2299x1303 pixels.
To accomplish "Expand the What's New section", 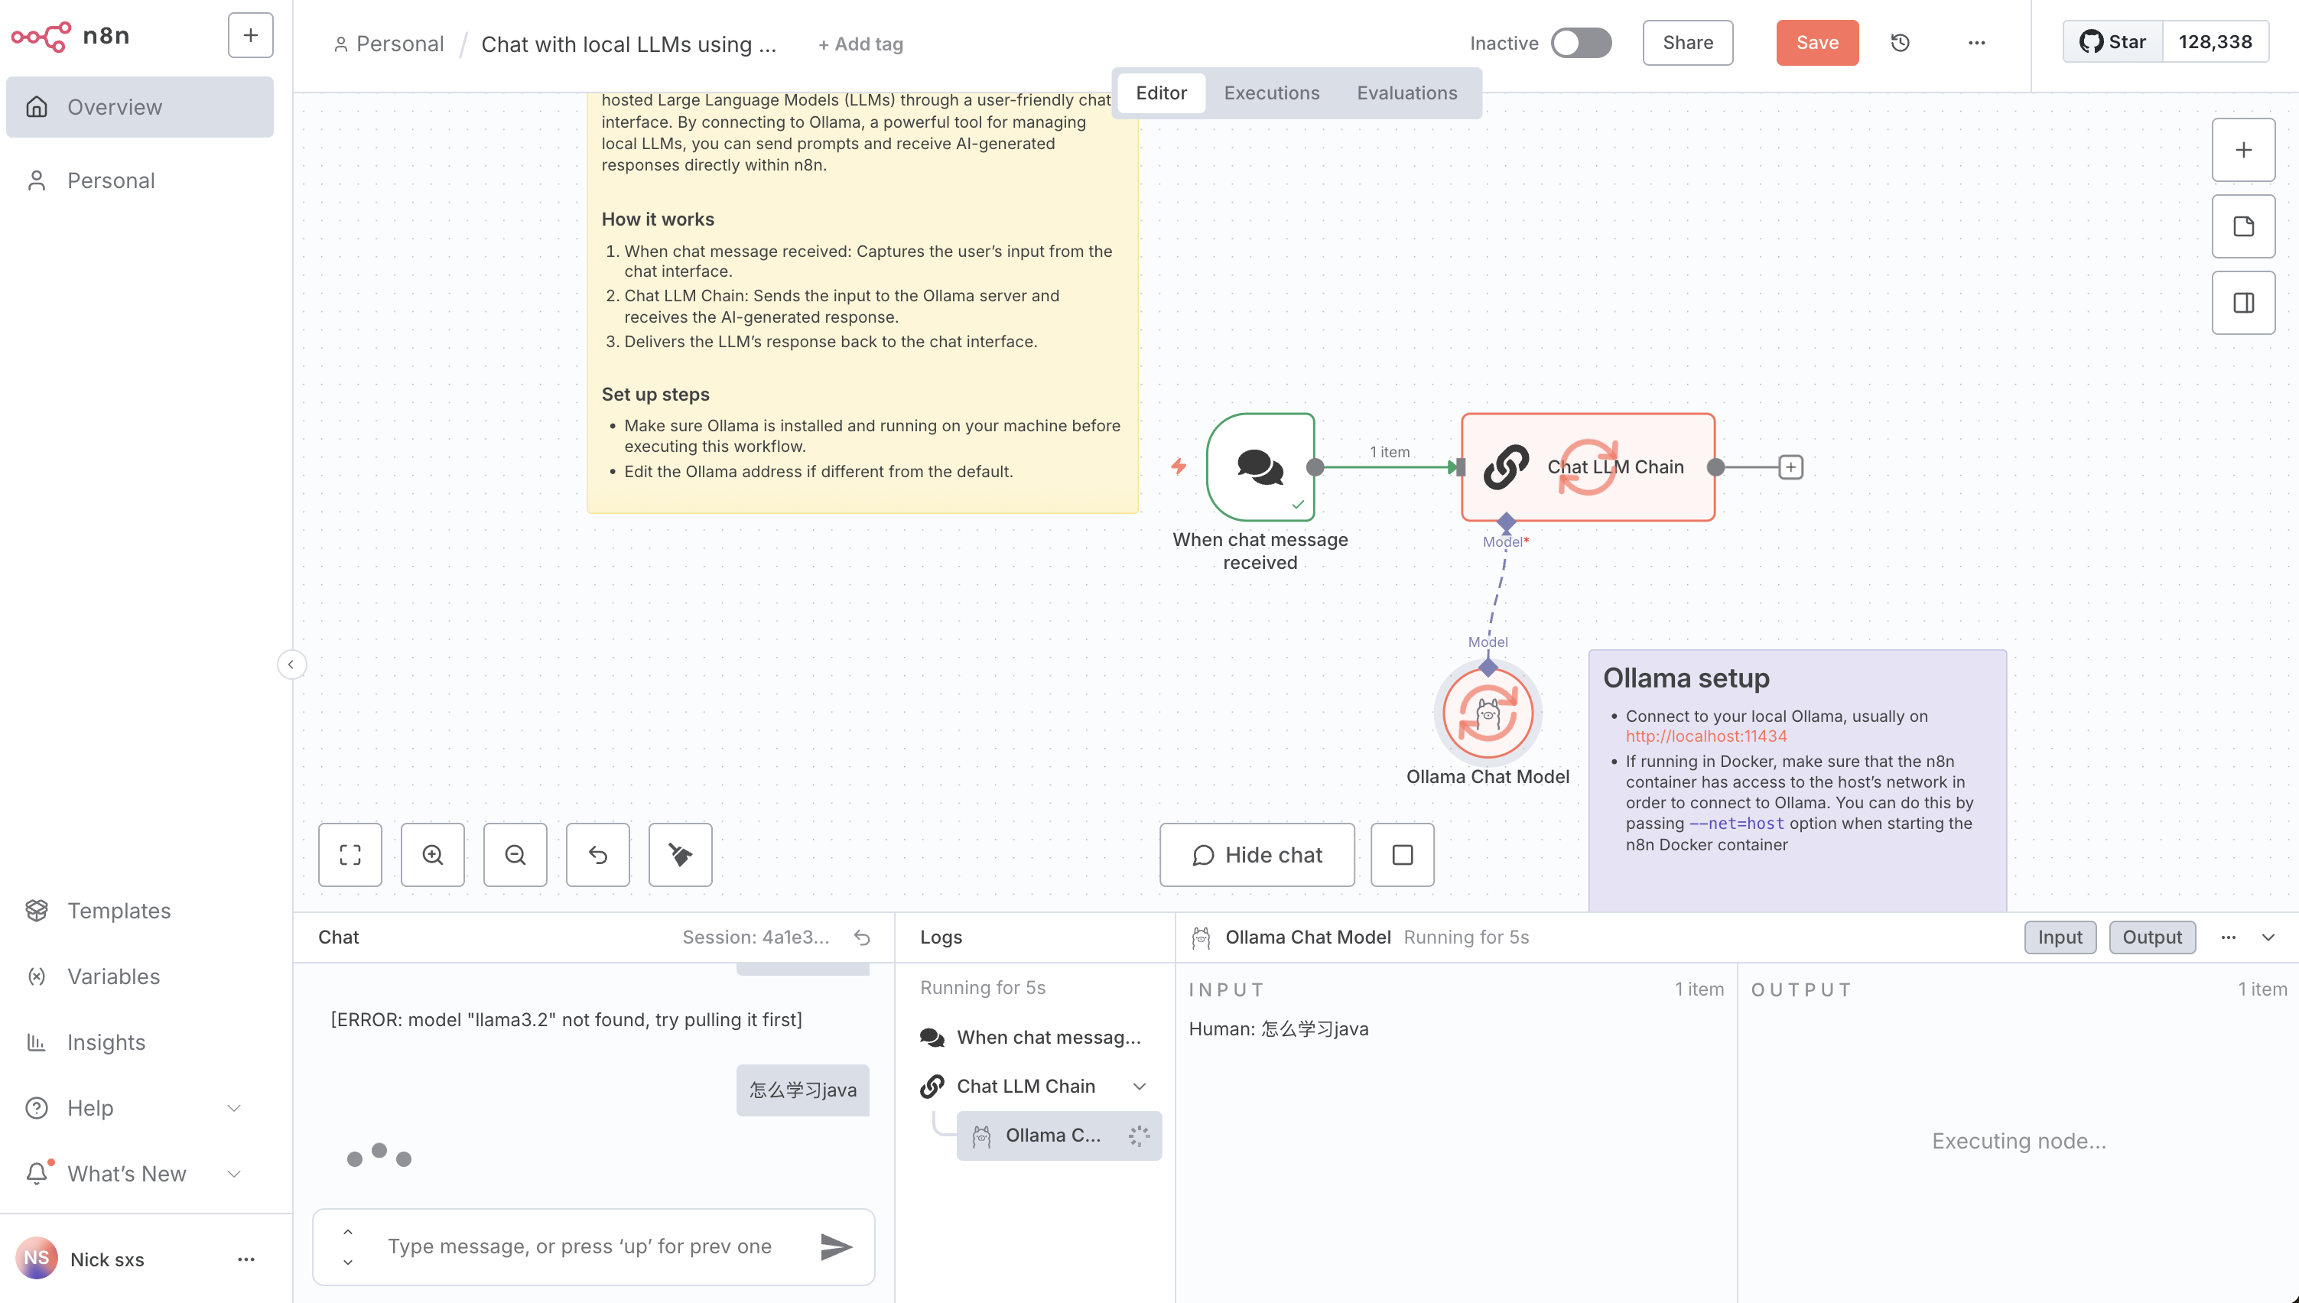I will point(233,1173).
